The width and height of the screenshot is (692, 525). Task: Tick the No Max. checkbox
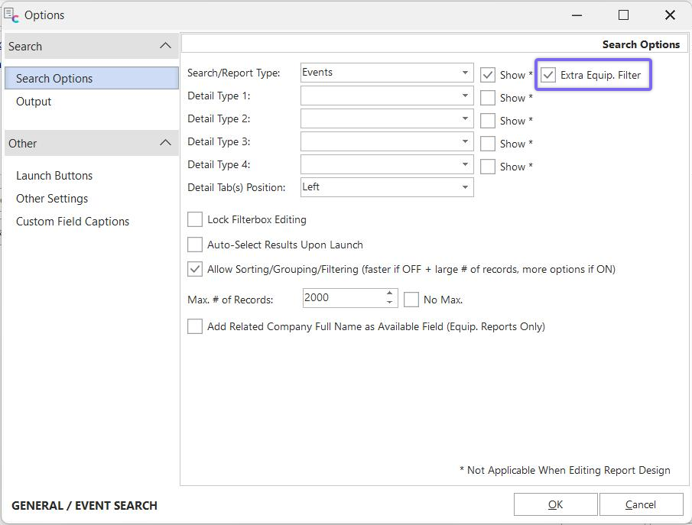[411, 300]
